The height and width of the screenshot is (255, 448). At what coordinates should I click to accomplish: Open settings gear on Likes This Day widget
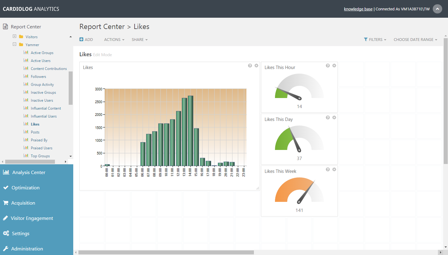[x=334, y=118]
